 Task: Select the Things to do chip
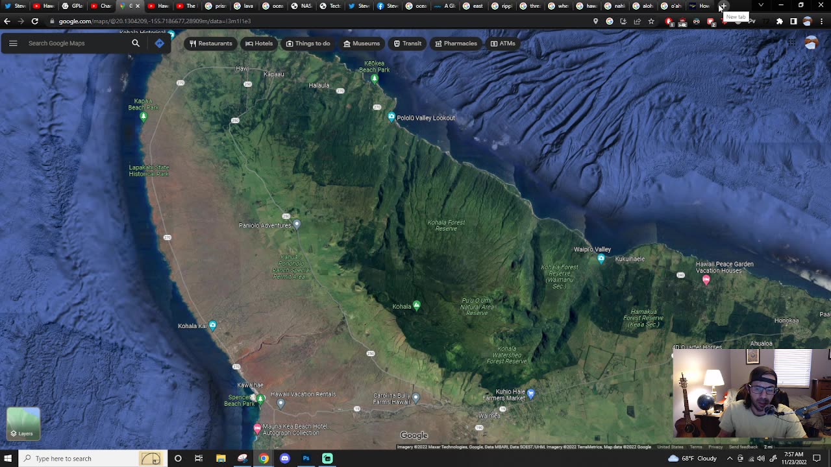click(x=308, y=43)
